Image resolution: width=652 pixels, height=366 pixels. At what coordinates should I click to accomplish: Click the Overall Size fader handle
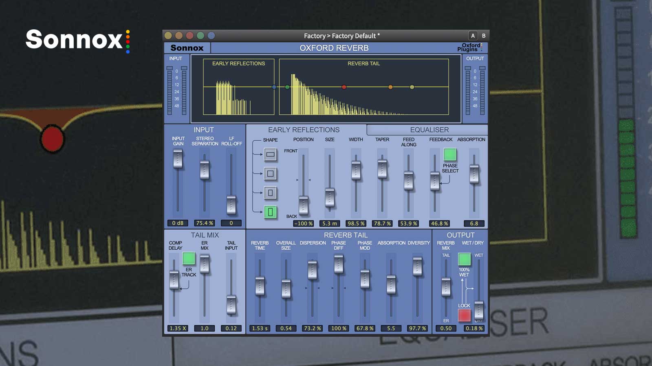286,289
